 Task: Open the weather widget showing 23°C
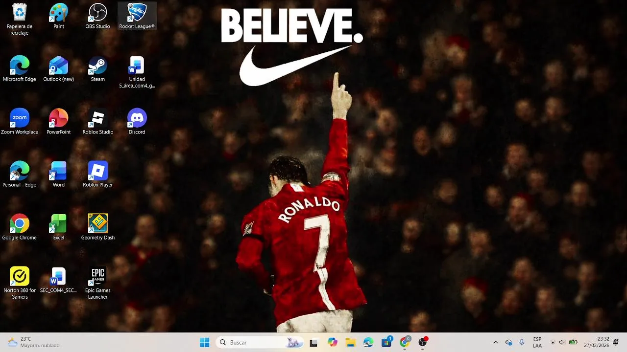(x=33, y=342)
